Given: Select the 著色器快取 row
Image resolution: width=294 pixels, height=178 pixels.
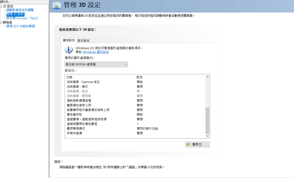Looking at the screenshot, I should (x=135, y=114).
